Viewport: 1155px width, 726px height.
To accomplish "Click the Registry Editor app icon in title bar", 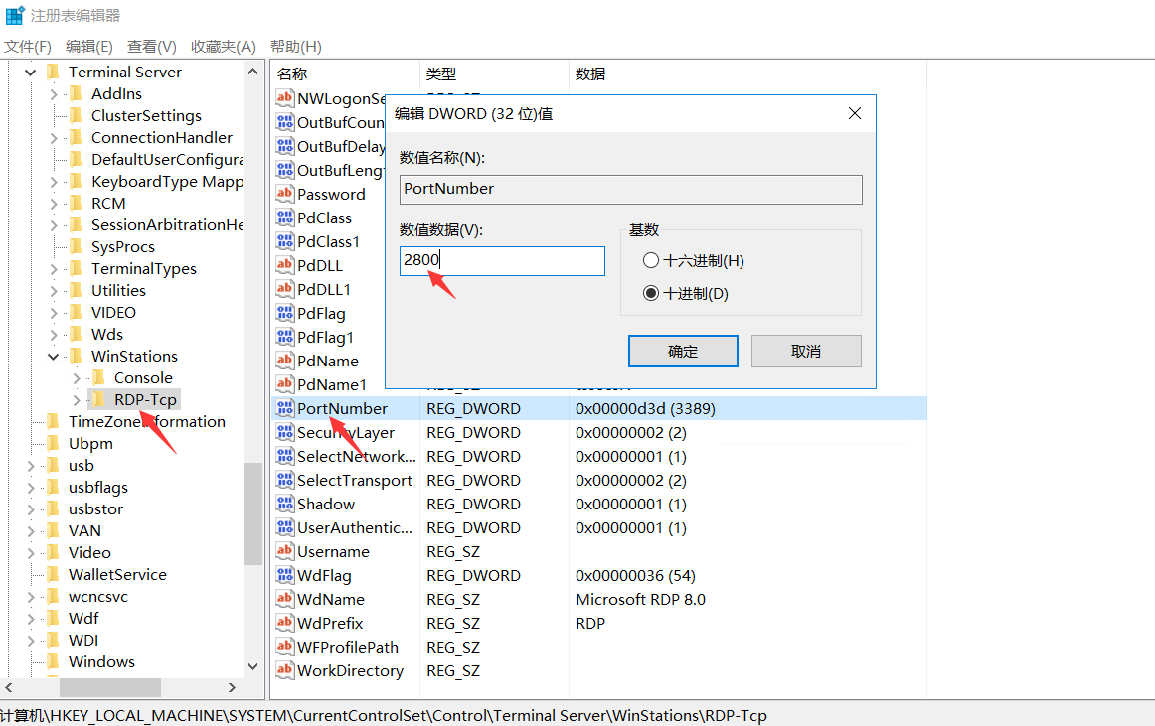I will point(15,15).
